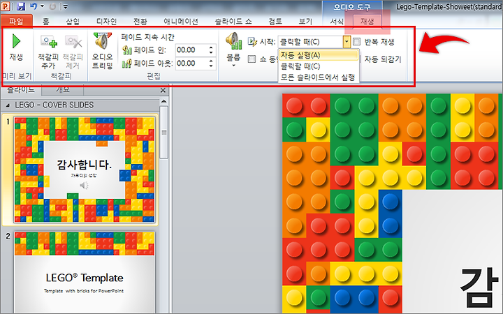Switch to the 보기 ribbon tab
This screenshot has height=314, width=503.
(x=305, y=22)
